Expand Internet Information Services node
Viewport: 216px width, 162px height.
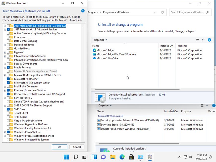[5, 56]
